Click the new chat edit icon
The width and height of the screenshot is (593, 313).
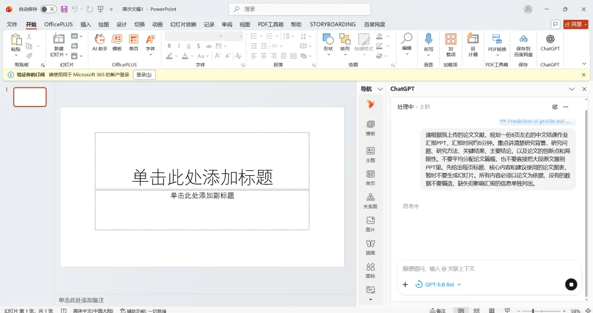tap(555, 107)
